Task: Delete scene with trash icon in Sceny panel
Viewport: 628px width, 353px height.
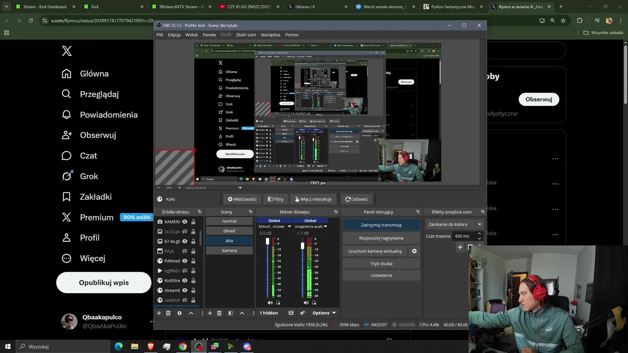Action: coord(219,313)
